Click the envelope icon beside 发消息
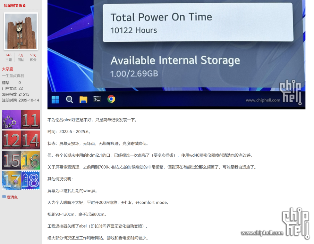 click(x=4, y=196)
